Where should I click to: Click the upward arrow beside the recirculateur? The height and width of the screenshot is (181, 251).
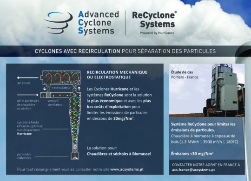pyautogui.click(x=79, y=89)
